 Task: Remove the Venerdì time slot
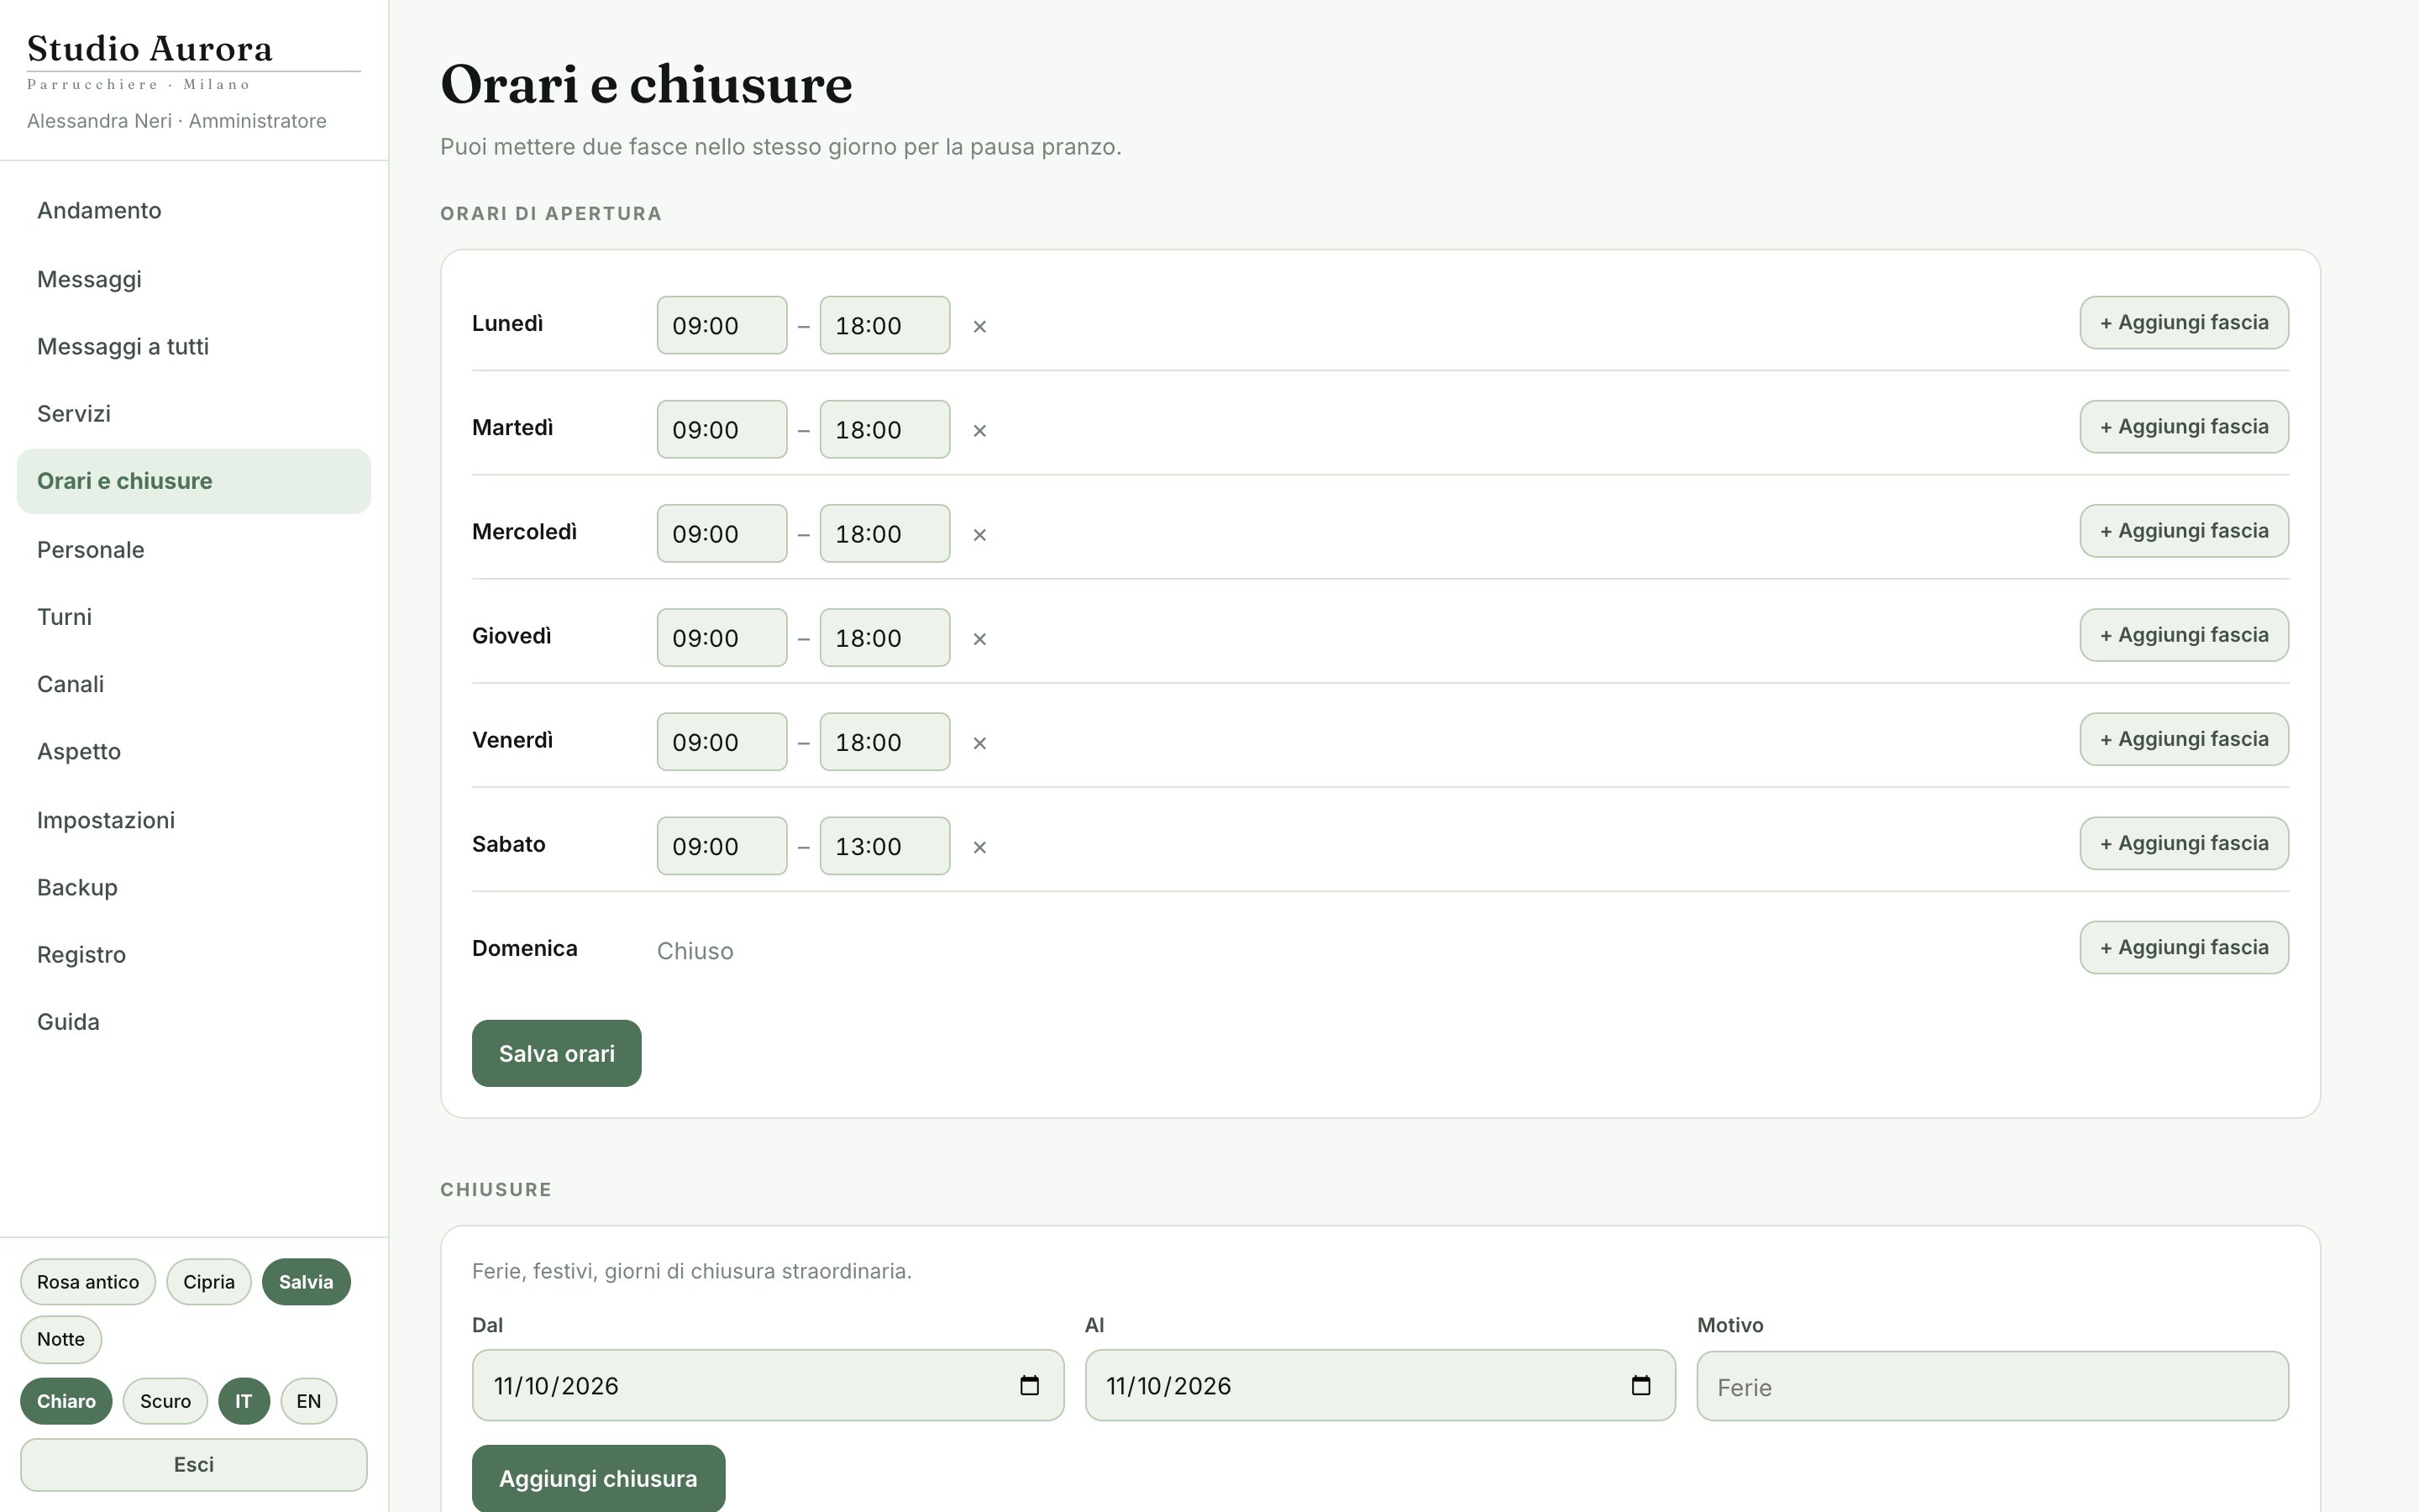click(979, 742)
